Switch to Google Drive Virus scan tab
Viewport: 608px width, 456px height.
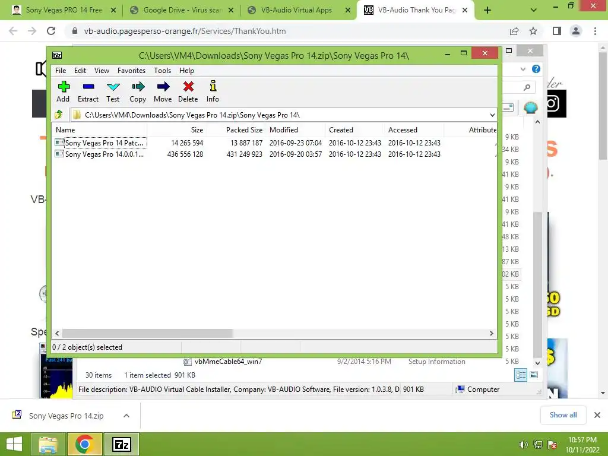coord(182,10)
